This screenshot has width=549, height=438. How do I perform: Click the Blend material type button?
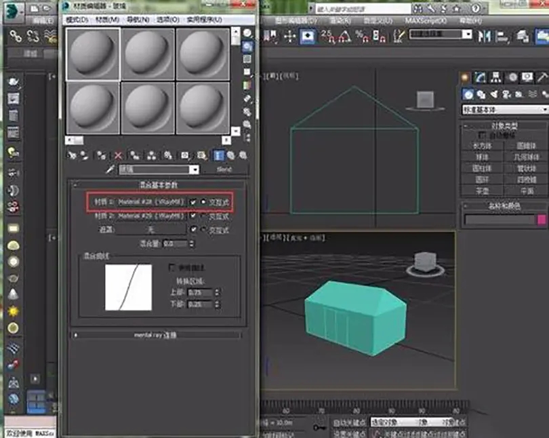pyautogui.click(x=224, y=170)
